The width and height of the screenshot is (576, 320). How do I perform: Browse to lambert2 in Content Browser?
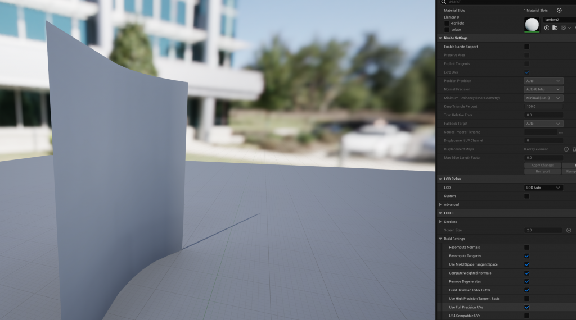click(555, 28)
